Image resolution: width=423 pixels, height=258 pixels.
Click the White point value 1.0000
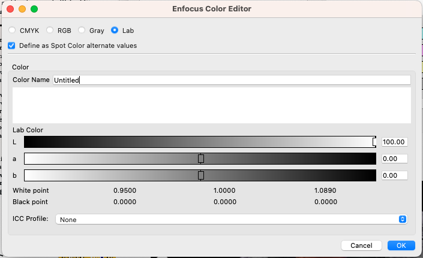click(224, 190)
